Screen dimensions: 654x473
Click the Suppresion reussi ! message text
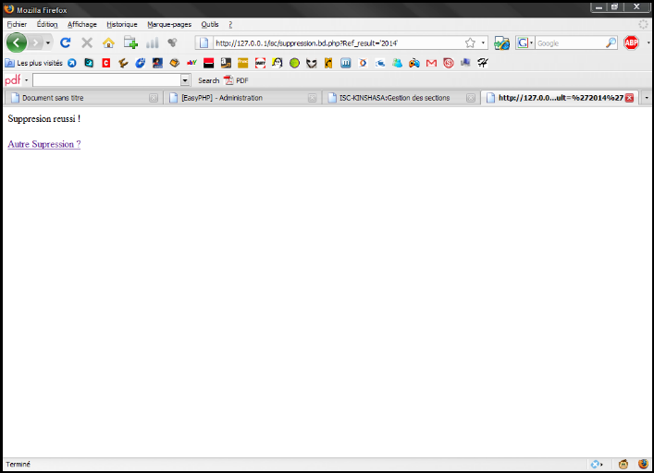click(44, 118)
